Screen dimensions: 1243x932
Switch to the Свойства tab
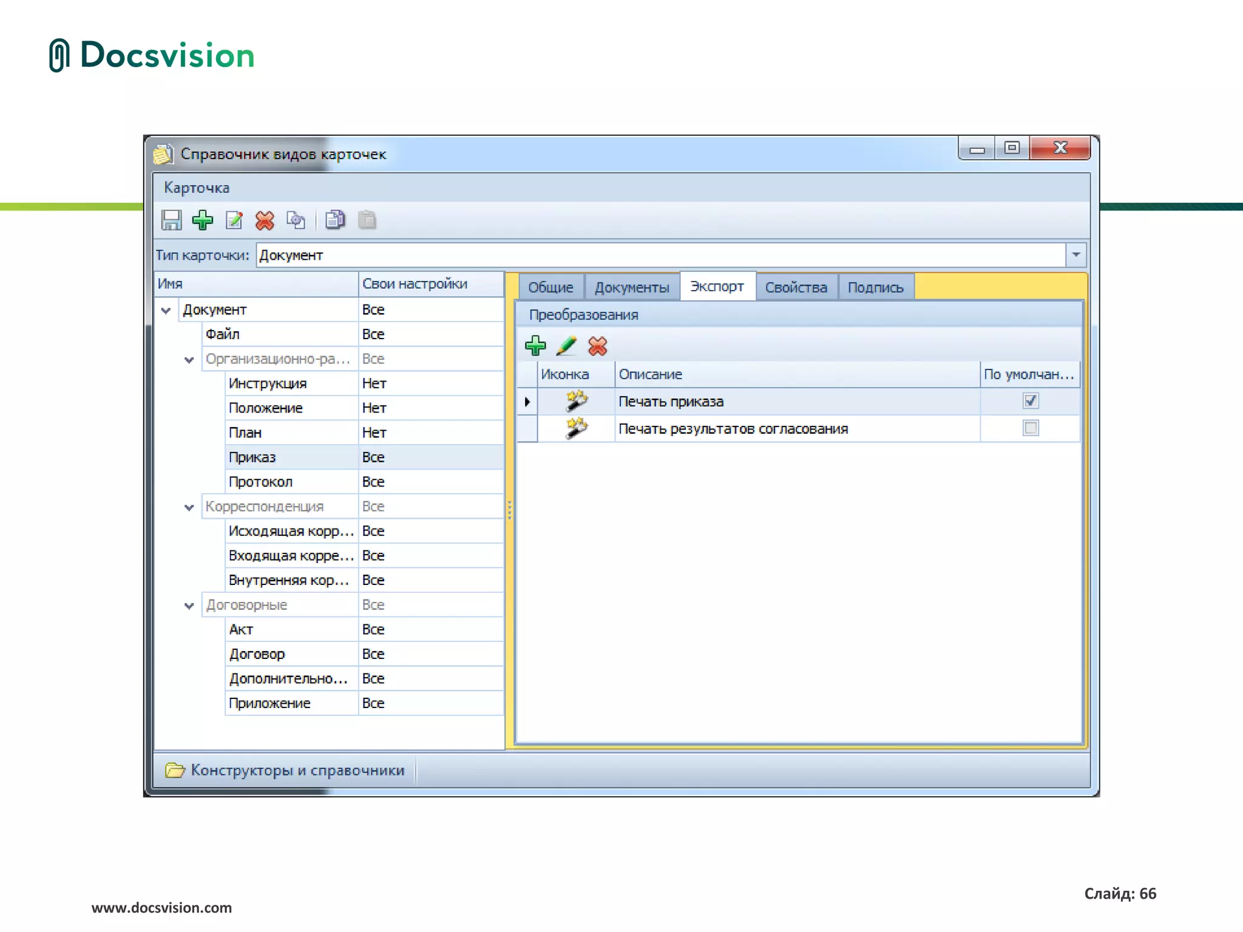coord(796,288)
